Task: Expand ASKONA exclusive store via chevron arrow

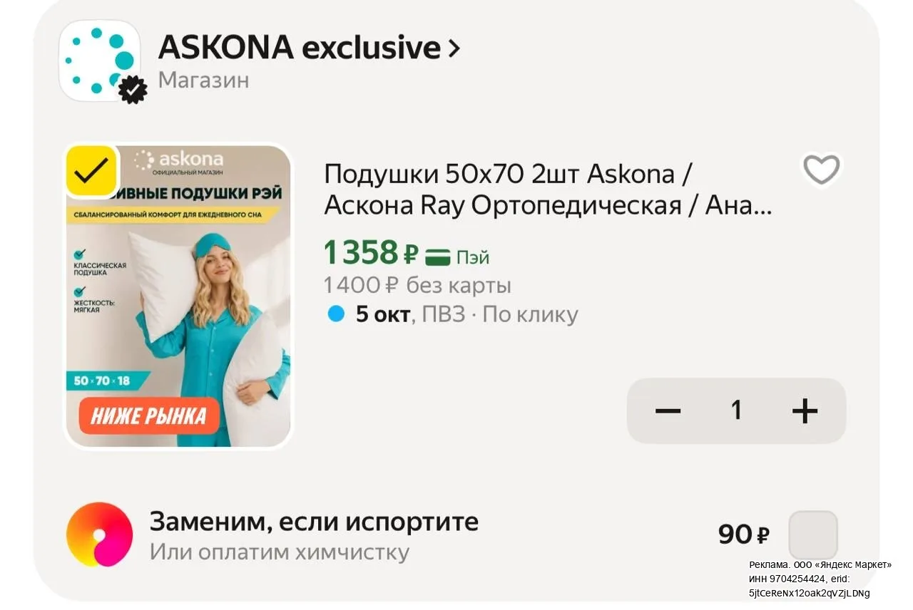Action: (x=454, y=48)
